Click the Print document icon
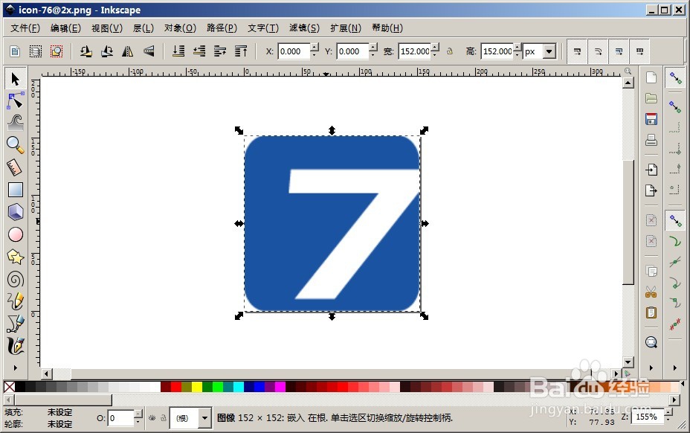The width and height of the screenshot is (690, 433). [x=651, y=140]
